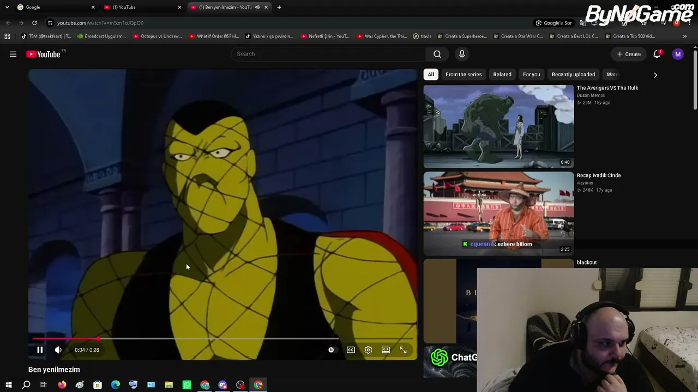Image resolution: width=698 pixels, height=392 pixels.
Task: Switch to theater mode
Action: click(386, 350)
